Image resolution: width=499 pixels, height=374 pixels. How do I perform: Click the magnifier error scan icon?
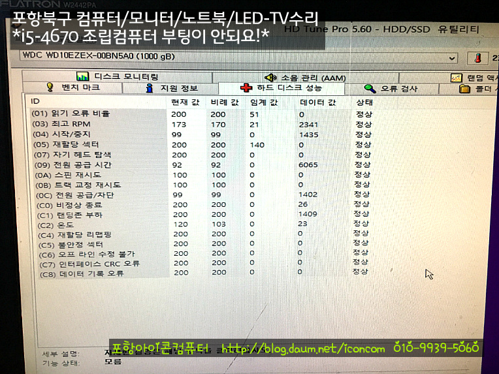coord(370,89)
